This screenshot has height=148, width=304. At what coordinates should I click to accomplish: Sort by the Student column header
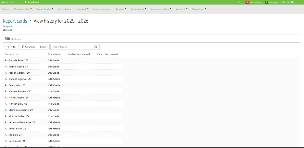[9, 54]
